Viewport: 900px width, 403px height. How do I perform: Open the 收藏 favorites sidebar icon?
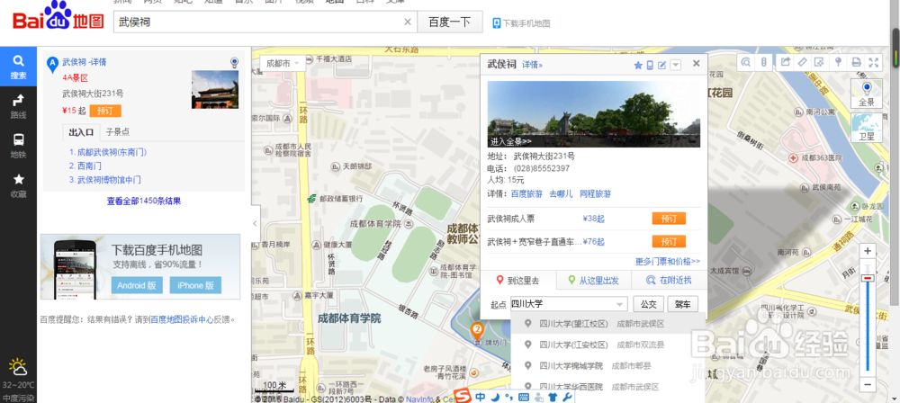[x=18, y=185]
